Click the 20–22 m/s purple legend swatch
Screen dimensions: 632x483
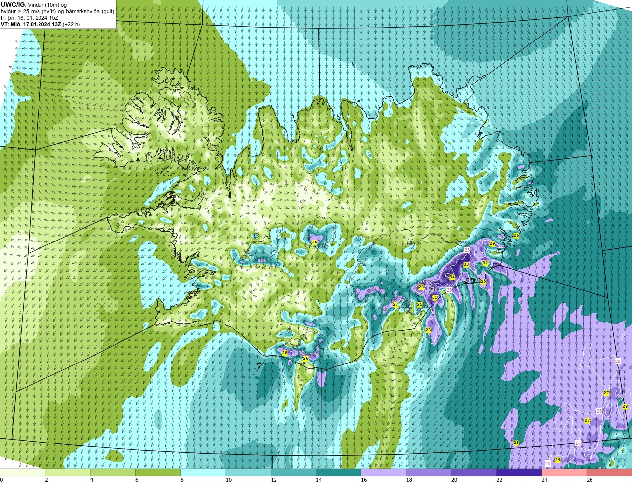pyautogui.click(x=474, y=472)
